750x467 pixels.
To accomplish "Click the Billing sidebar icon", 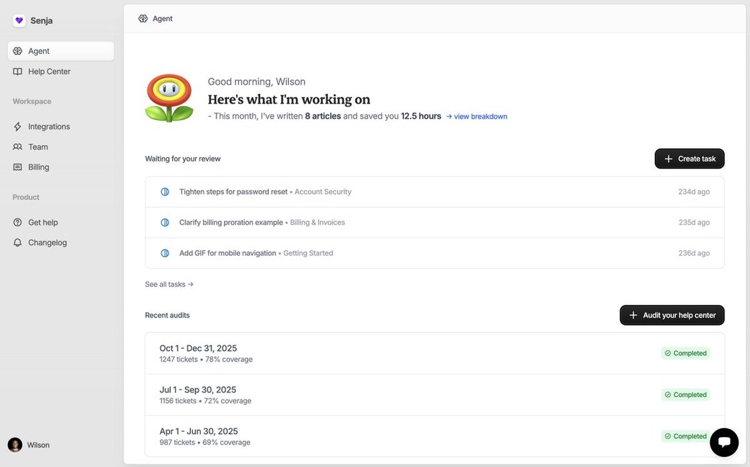I will click(x=18, y=167).
